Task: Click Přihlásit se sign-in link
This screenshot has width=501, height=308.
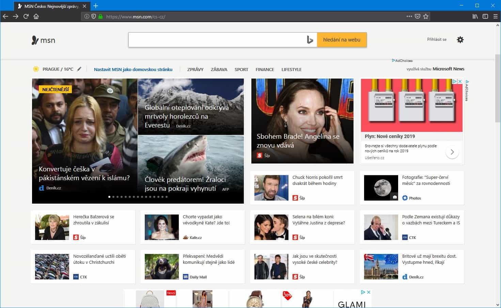Action: tap(437, 39)
